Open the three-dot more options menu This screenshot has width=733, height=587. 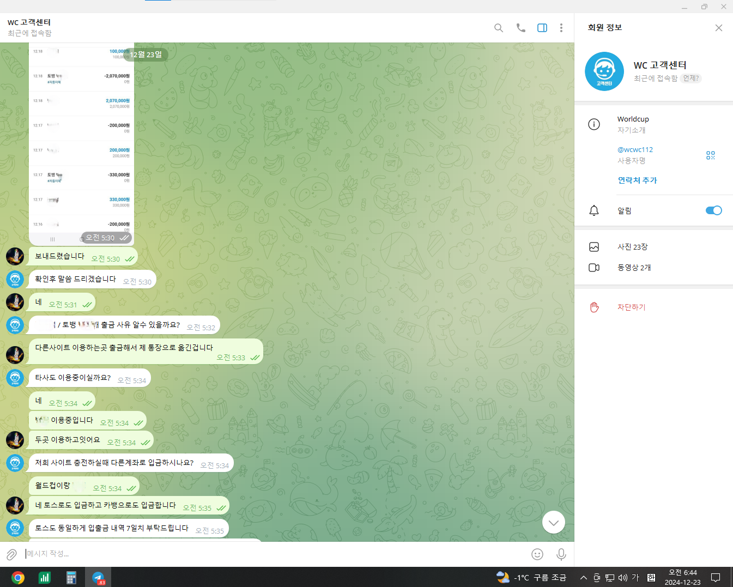tap(561, 28)
